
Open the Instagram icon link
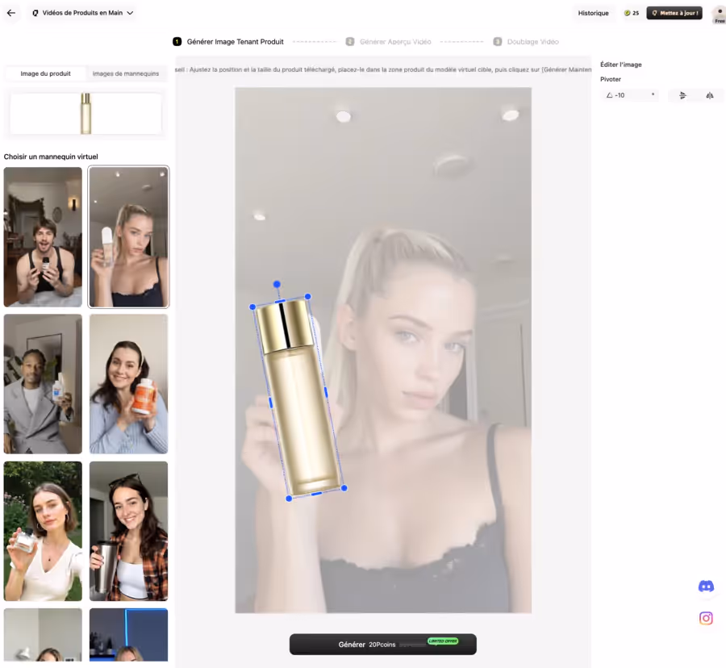tap(706, 619)
